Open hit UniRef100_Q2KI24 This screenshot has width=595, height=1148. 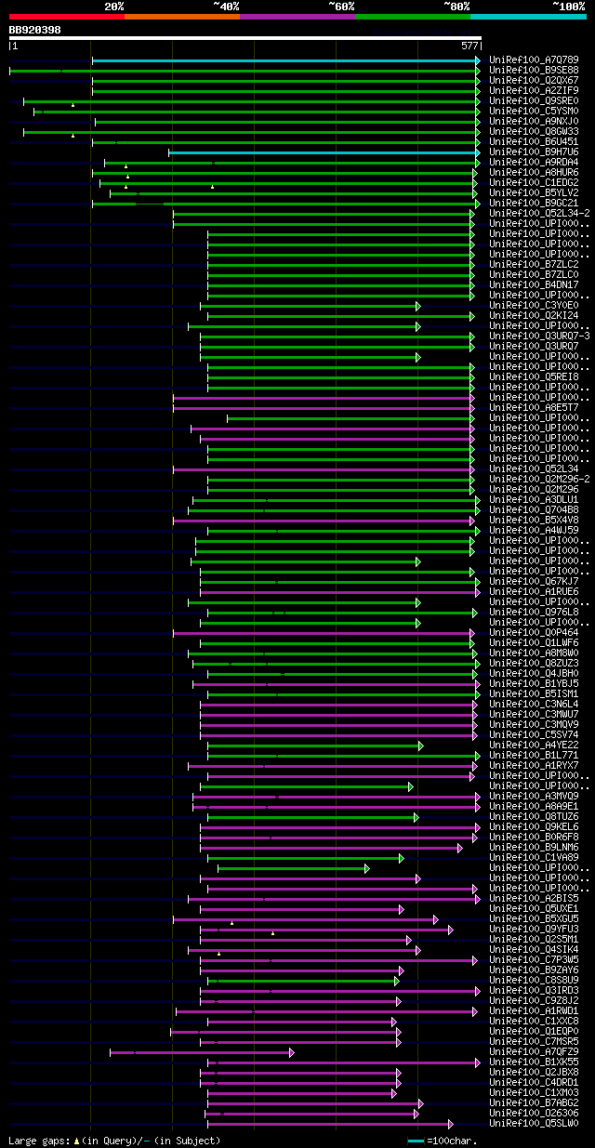pos(534,316)
